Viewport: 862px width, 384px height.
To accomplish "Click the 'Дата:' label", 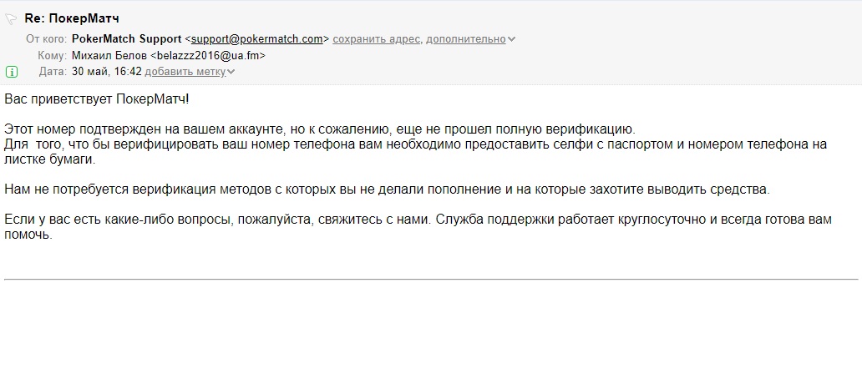I will (53, 72).
